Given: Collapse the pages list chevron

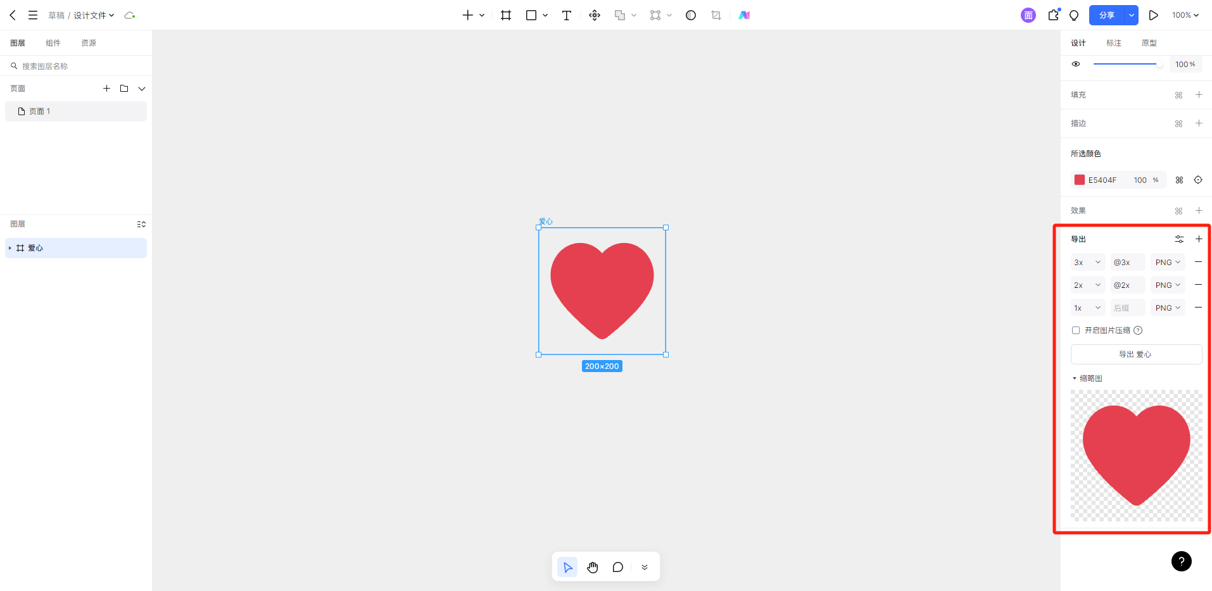Looking at the screenshot, I should (x=142, y=89).
